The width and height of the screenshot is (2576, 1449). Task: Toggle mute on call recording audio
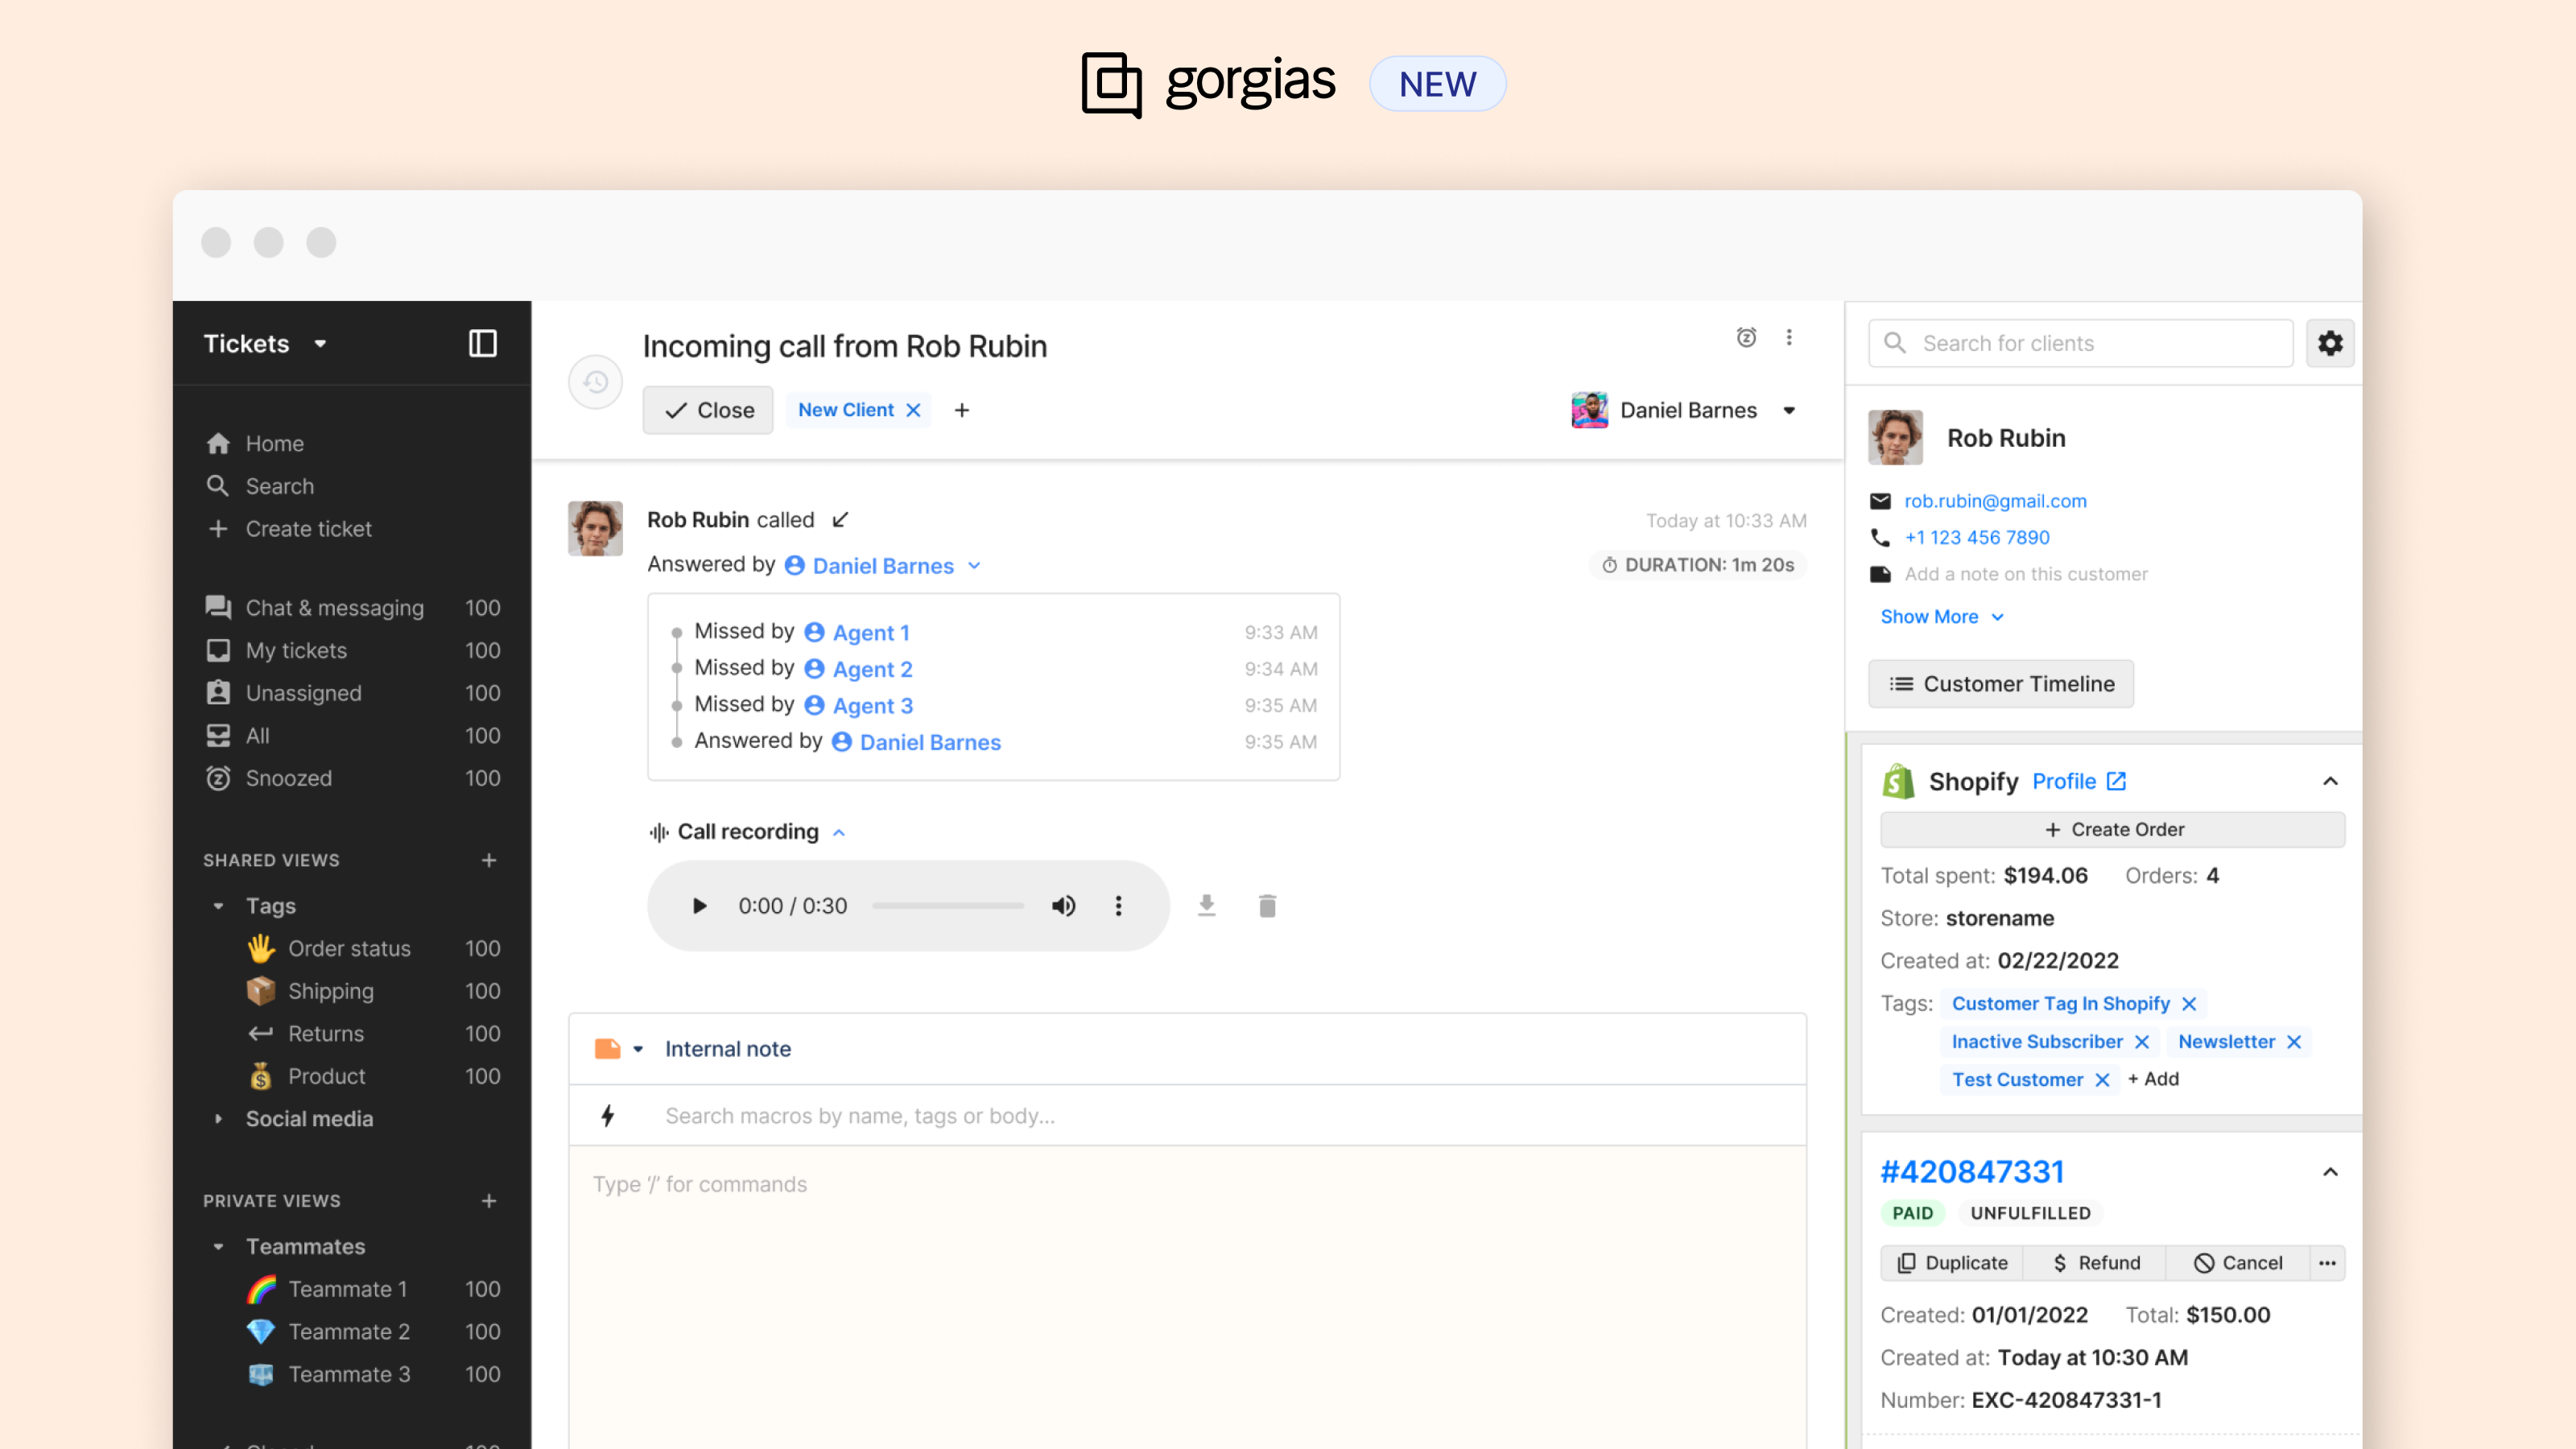pyautogui.click(x=1062, y=904)
